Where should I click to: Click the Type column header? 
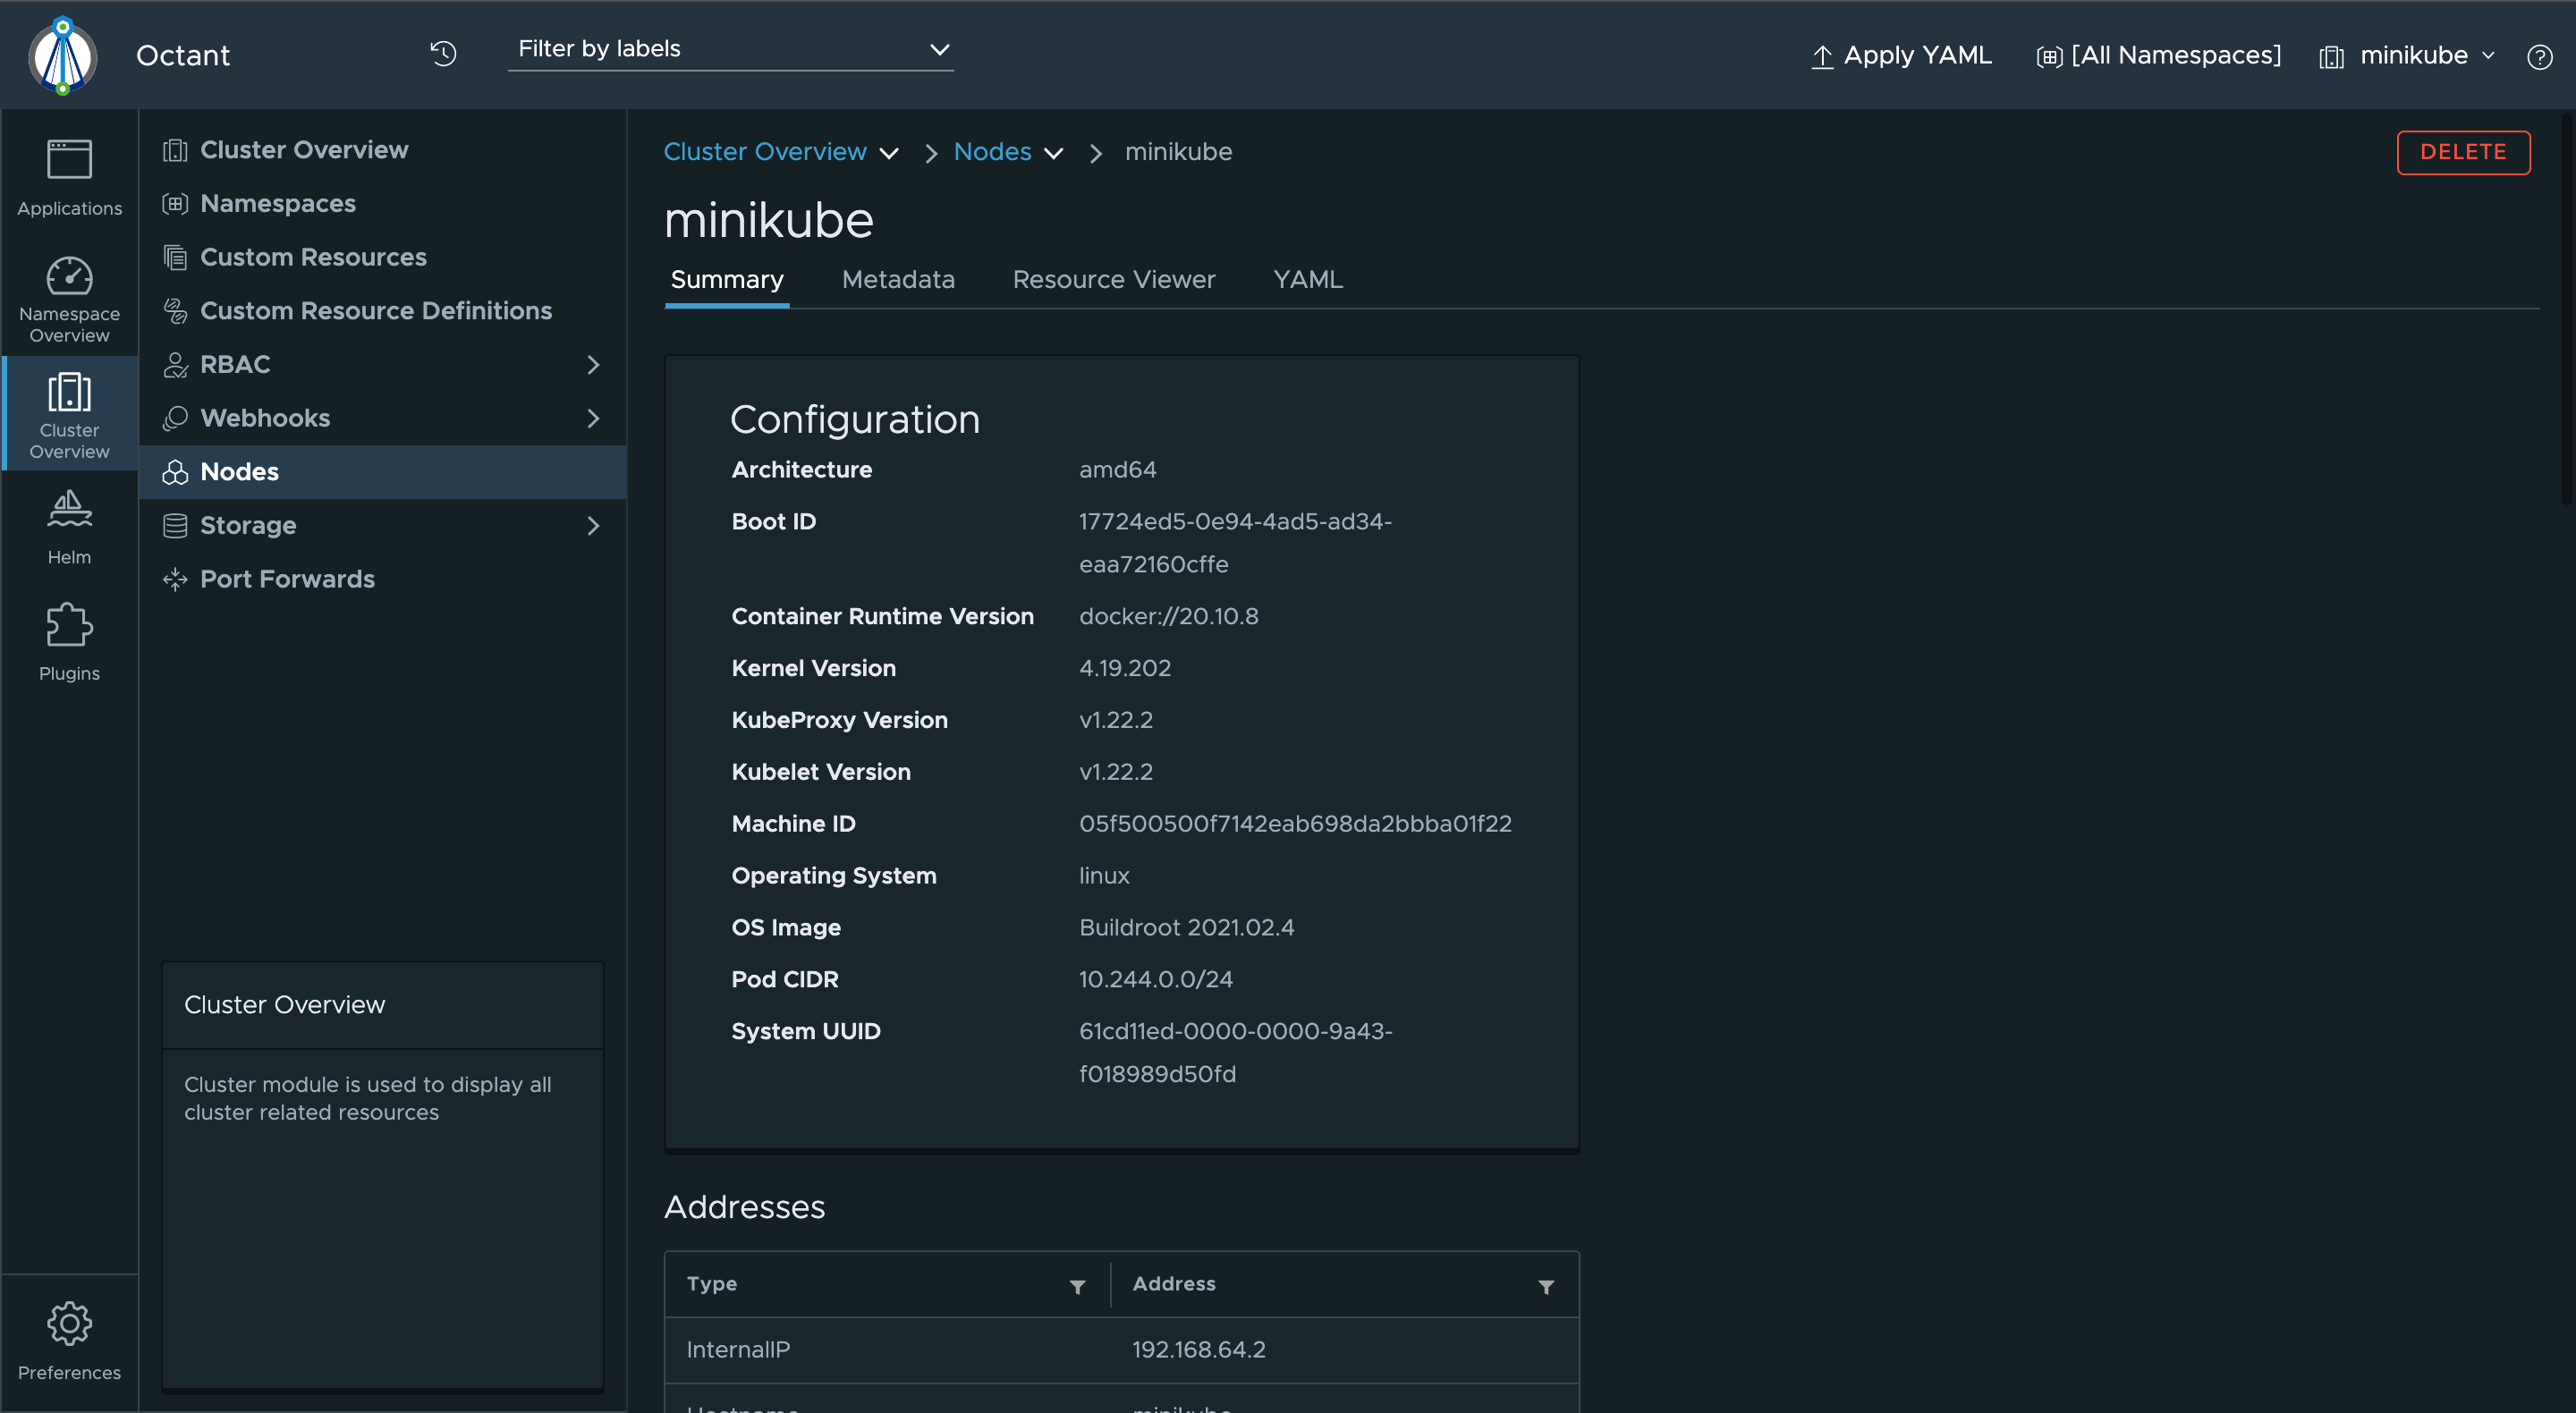pos(712,1284)
